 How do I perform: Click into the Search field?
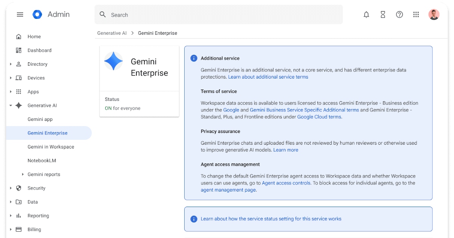[x=223, y=15]
